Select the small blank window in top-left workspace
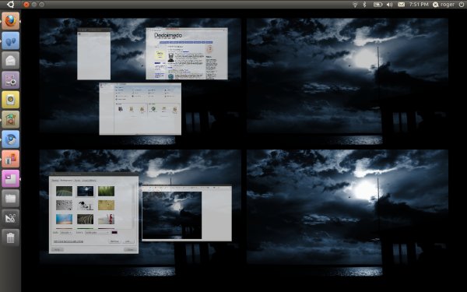This screenshot has height=292, width=467. click(x=94, y=54)
